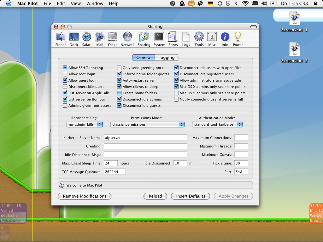Screen dimensions: 323x242
Task: Open the Mail settings pane
Action: coord(100,39)
